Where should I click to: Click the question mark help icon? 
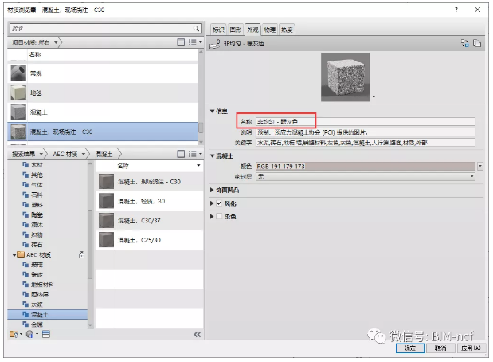(456, 10)
